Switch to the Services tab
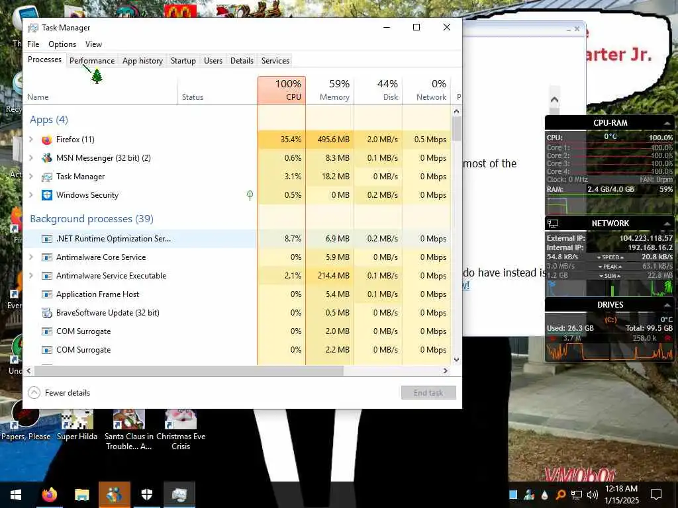 275,61
